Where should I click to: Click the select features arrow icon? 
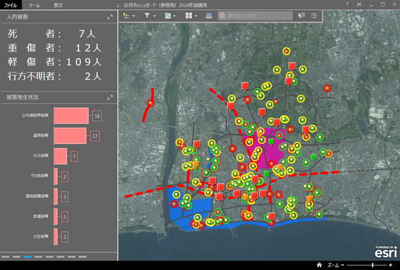pos(301,15)
